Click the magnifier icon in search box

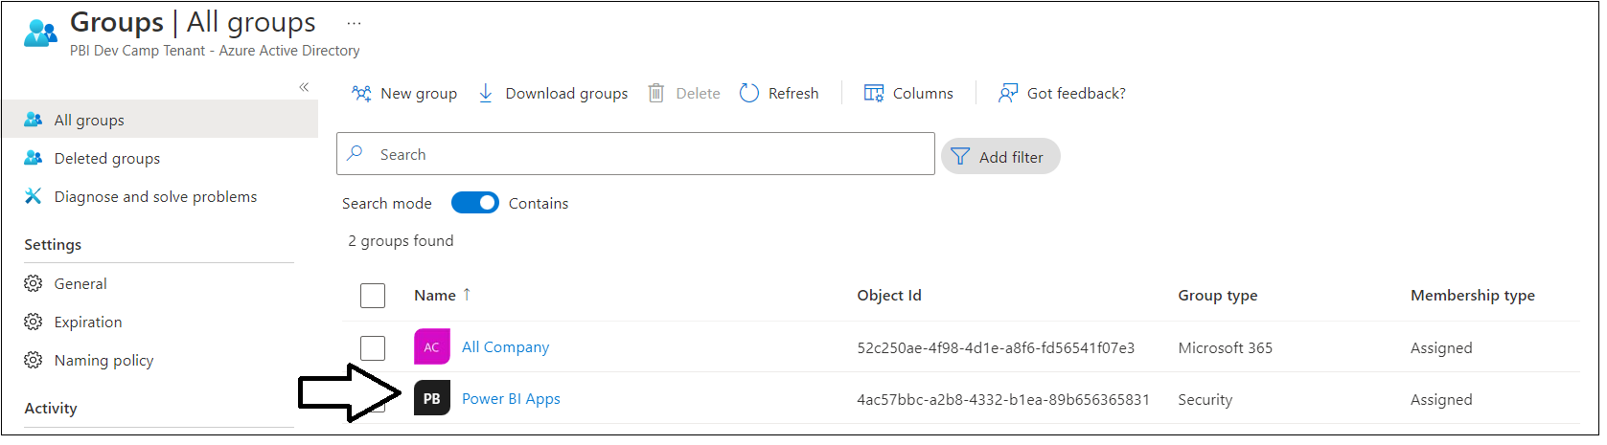(356, 153)
